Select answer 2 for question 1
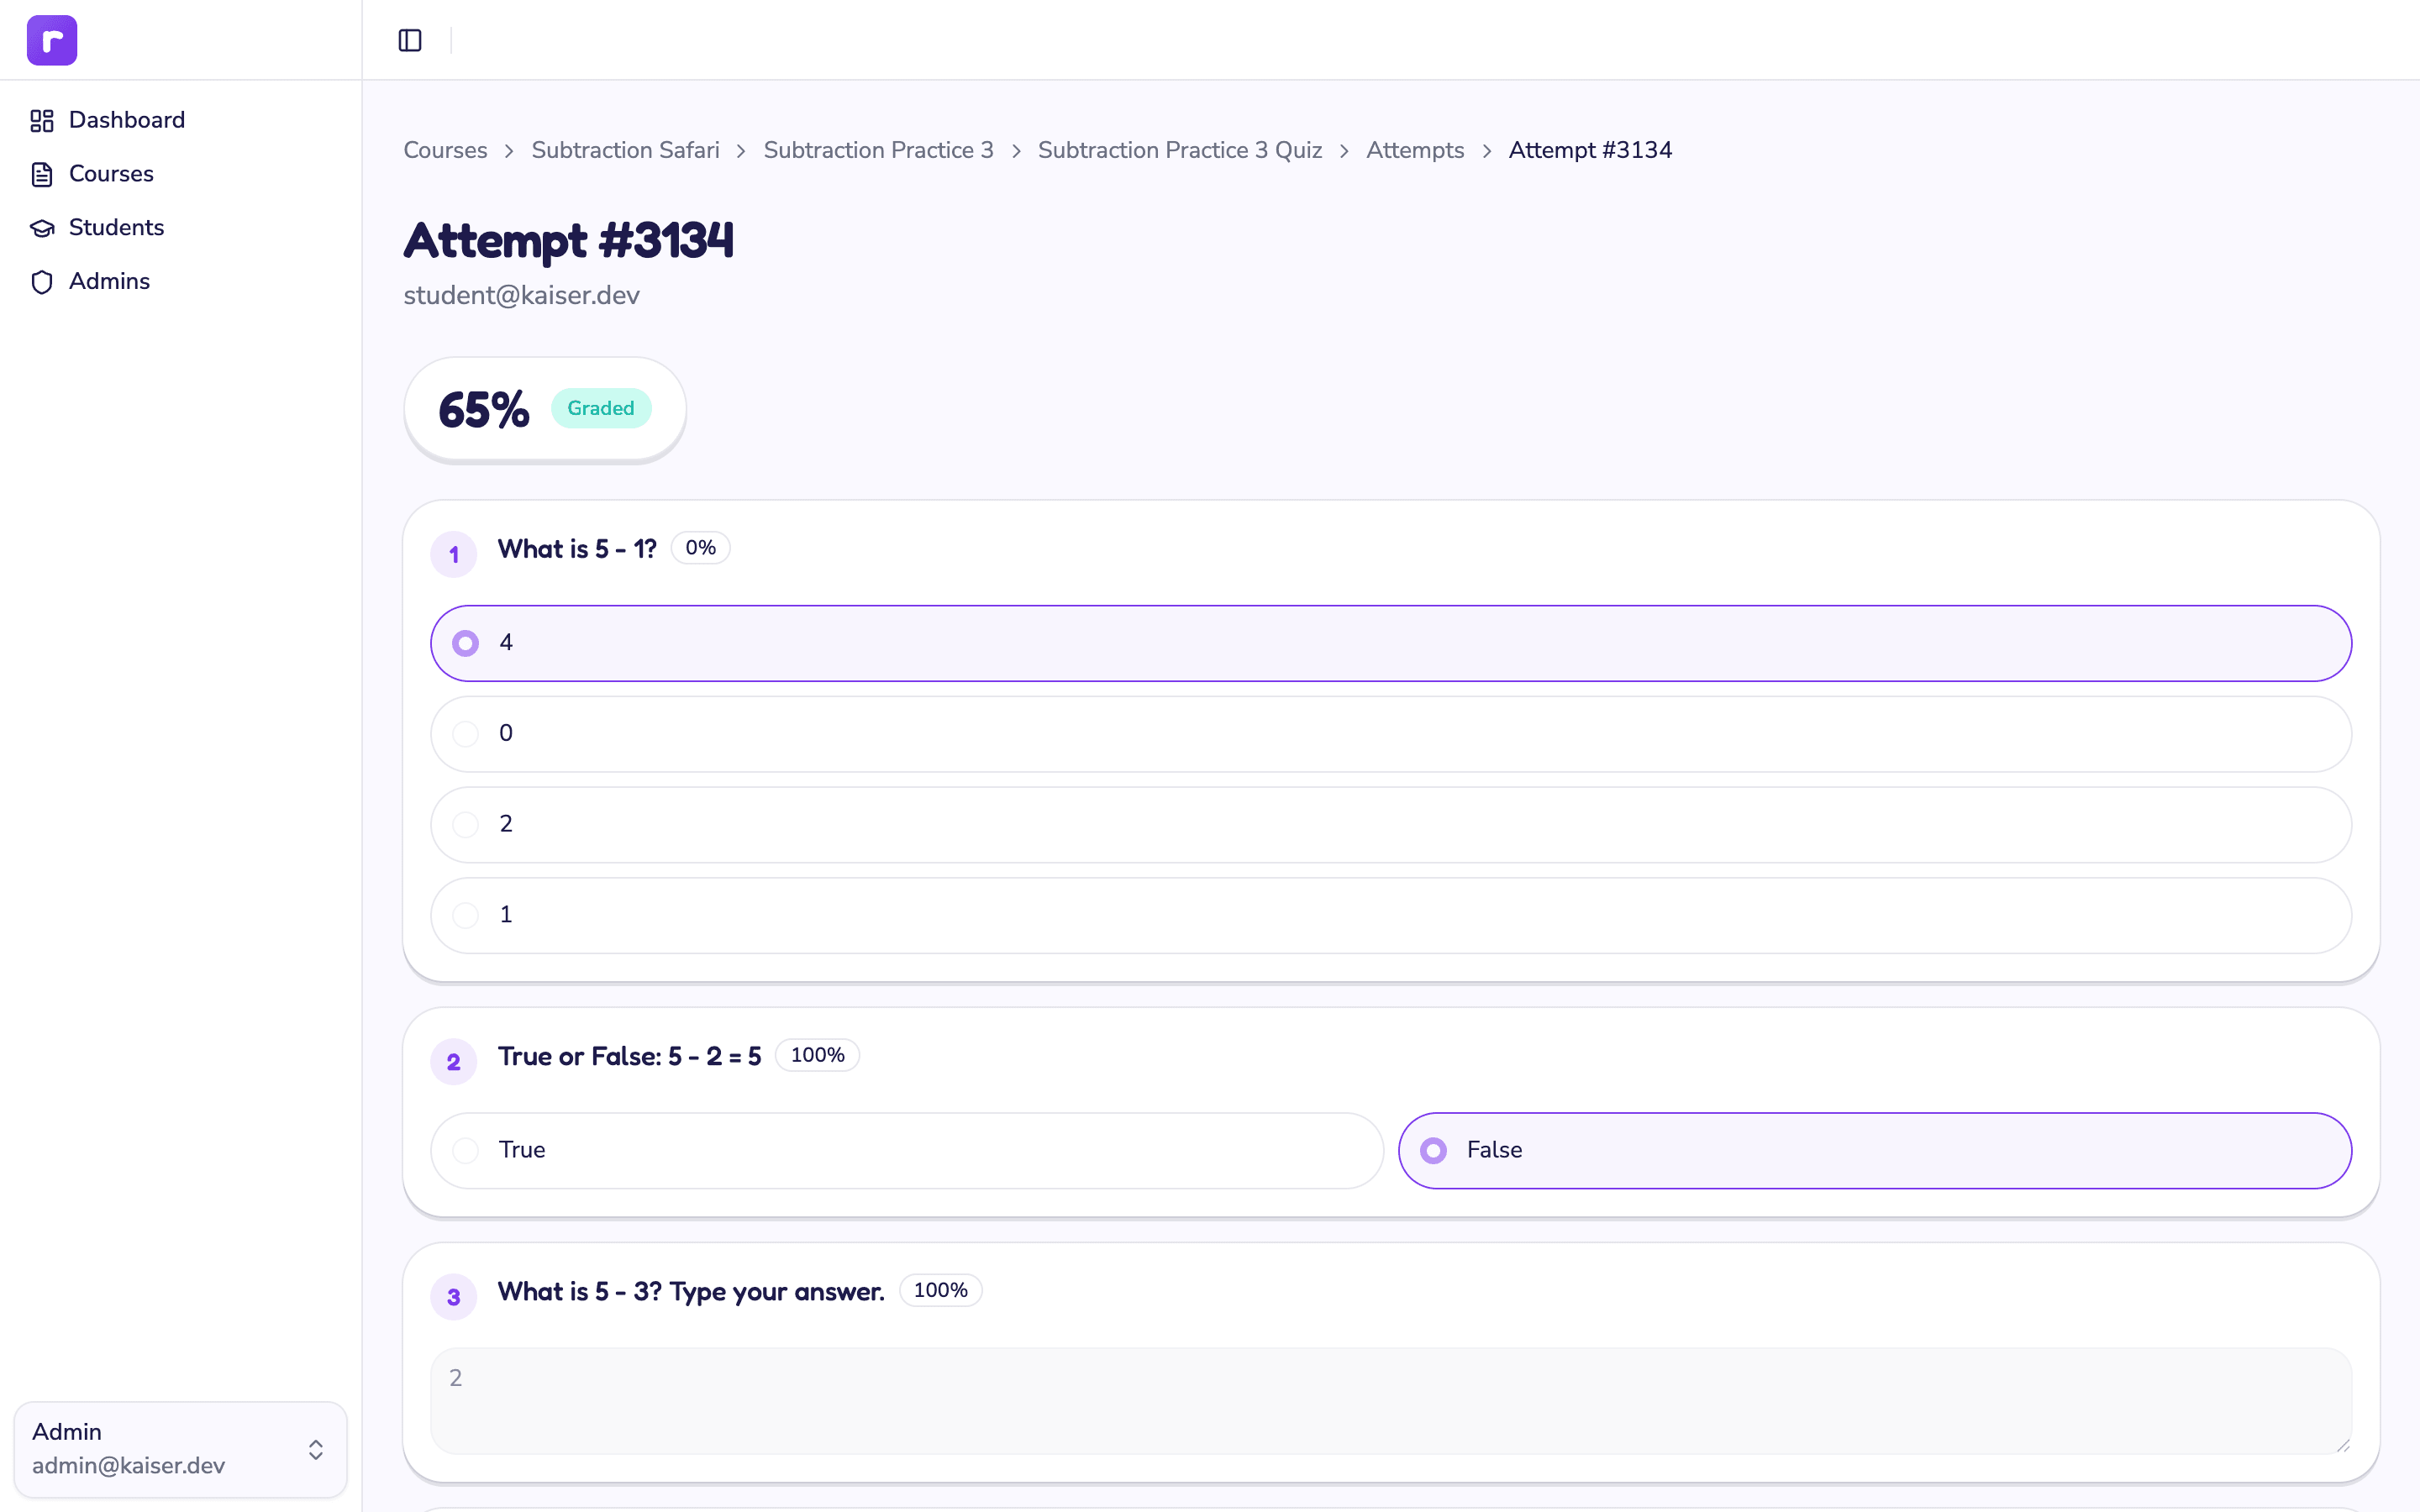Image resolution: width=2420 pixels, height=1512 pixels. (1391, 824)
